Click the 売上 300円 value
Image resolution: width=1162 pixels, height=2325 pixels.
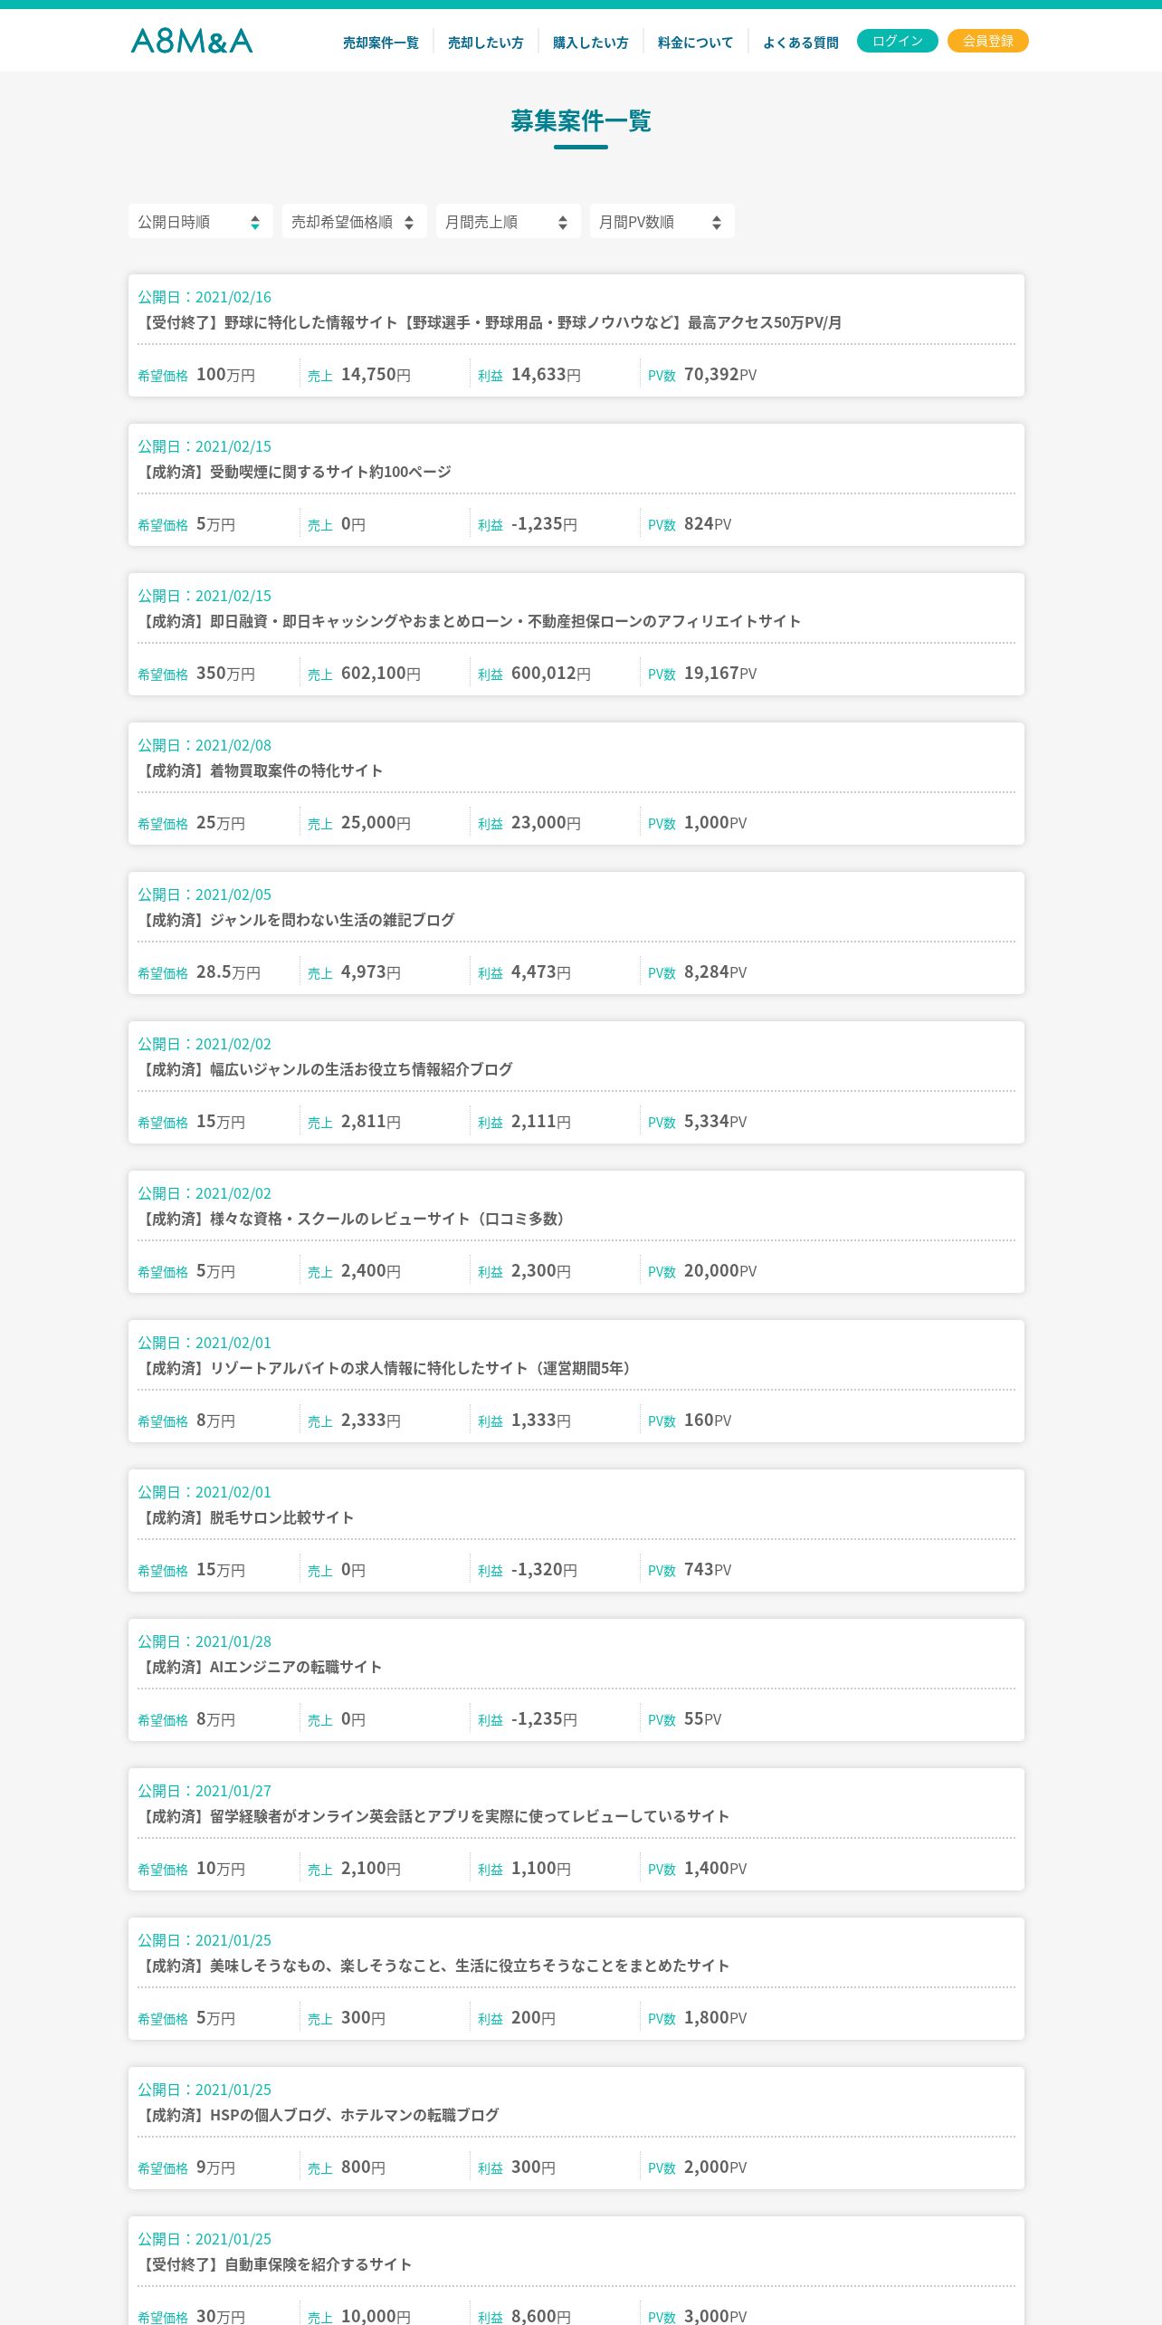[x=347, y=2018]
